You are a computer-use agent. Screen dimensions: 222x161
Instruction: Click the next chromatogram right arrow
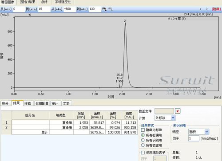click(x=207, y=9)
